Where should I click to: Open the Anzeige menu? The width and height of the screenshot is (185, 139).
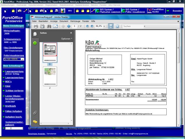[x=54, y=21]
